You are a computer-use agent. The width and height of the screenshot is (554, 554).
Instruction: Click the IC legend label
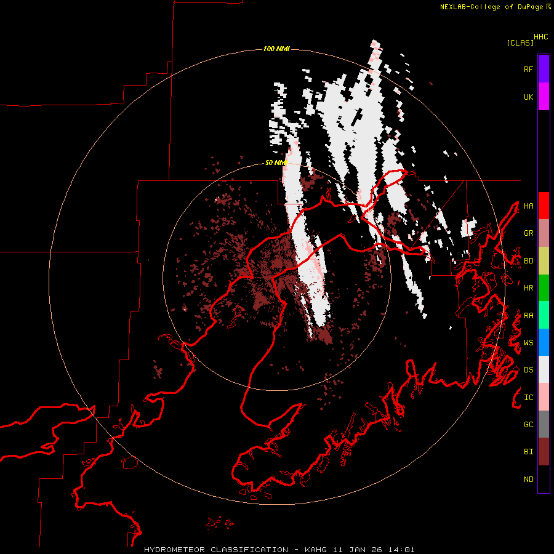coord(528,398)
